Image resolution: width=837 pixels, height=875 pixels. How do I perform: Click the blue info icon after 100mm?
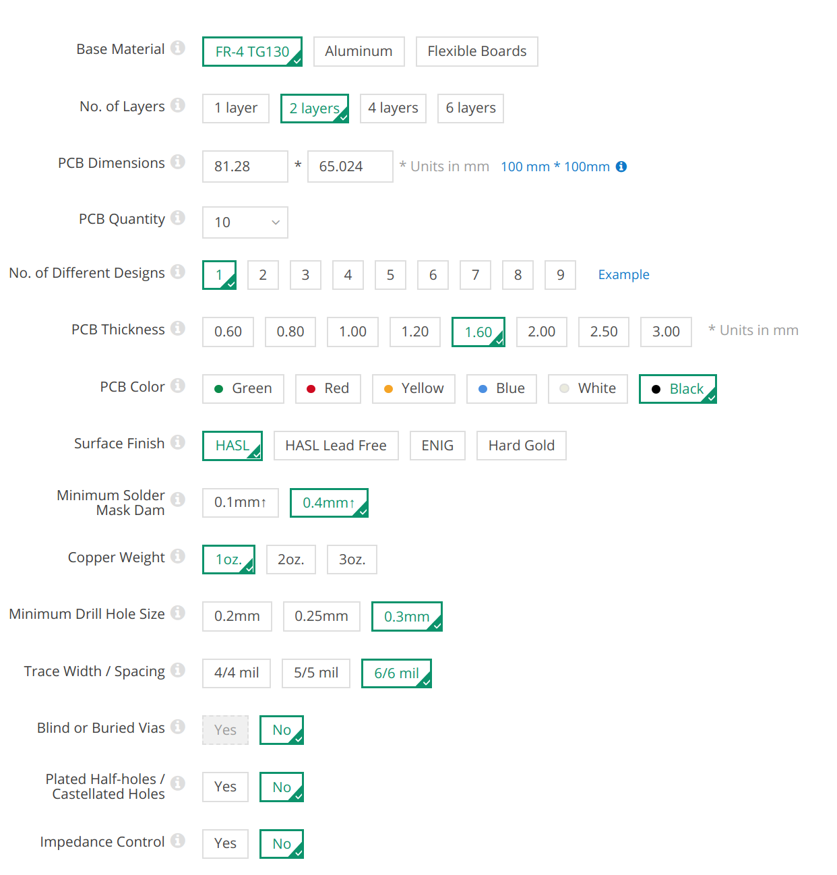[621, 167]
